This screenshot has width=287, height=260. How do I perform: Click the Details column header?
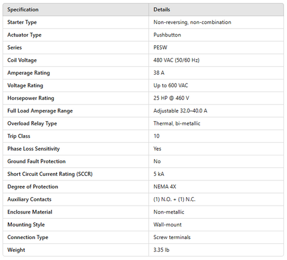pyautogui.click(x=161, y=10)
